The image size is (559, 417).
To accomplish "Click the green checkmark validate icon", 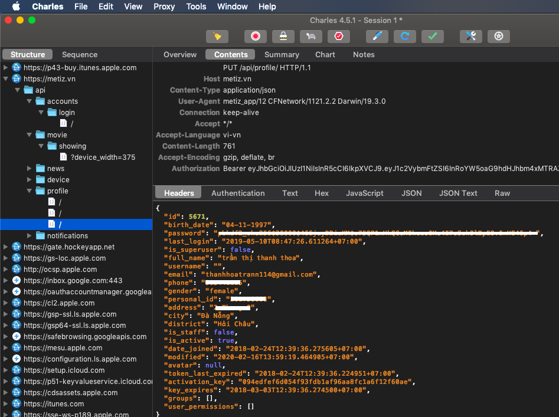I will coord(433,37).
